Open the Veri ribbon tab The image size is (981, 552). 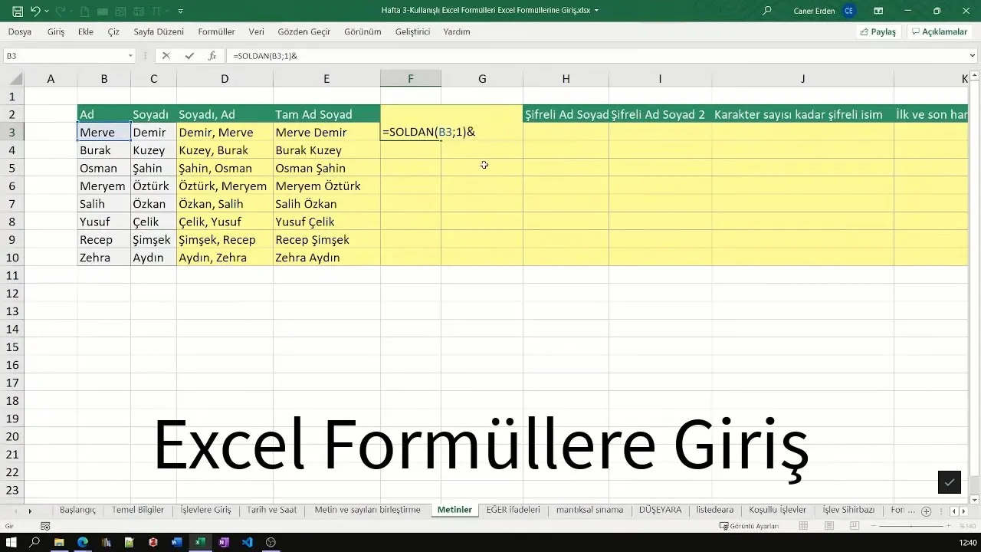click(x=256, y=32)
